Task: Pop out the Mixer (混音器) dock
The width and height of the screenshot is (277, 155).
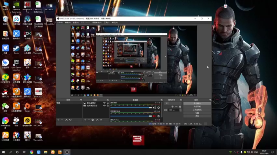Action: point(161,100)
